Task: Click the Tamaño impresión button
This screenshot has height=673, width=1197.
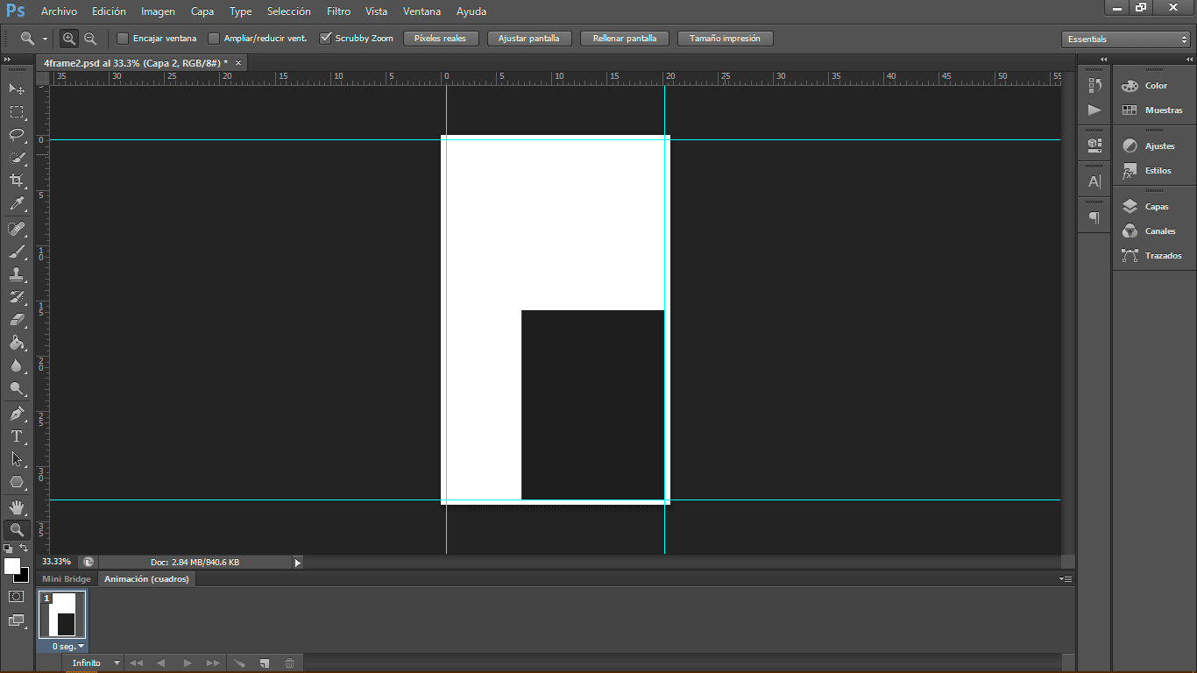Action: tap(725, 39)
